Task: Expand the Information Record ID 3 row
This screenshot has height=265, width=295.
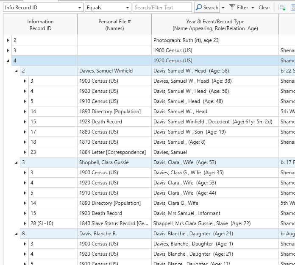Action: point(8,50)
